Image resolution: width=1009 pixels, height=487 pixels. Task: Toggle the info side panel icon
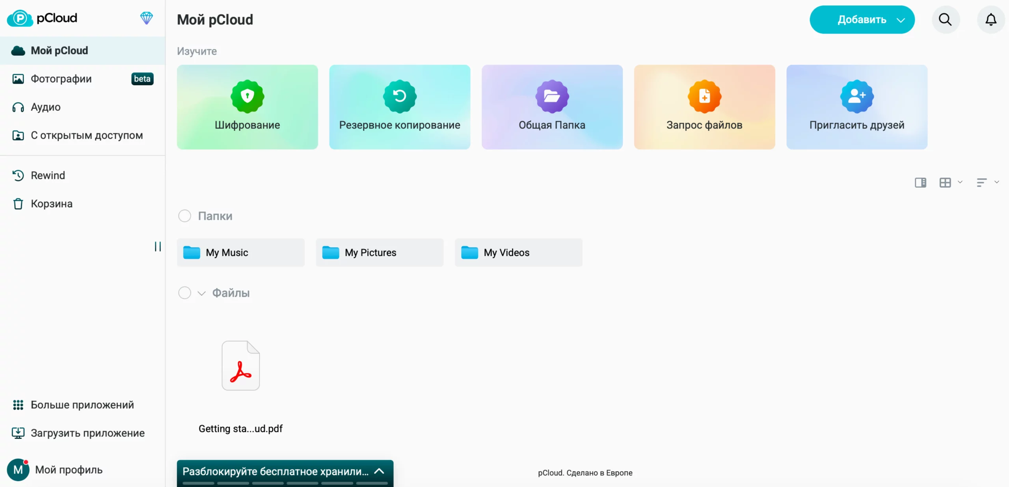(x=920, y=183)
